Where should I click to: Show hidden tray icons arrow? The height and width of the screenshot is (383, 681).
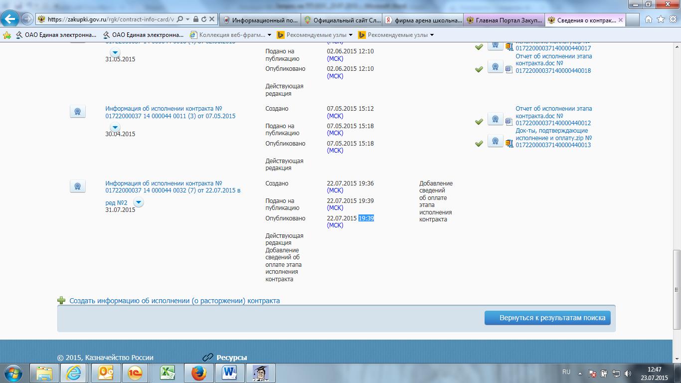pyautogui.click(x=580, y=373)
